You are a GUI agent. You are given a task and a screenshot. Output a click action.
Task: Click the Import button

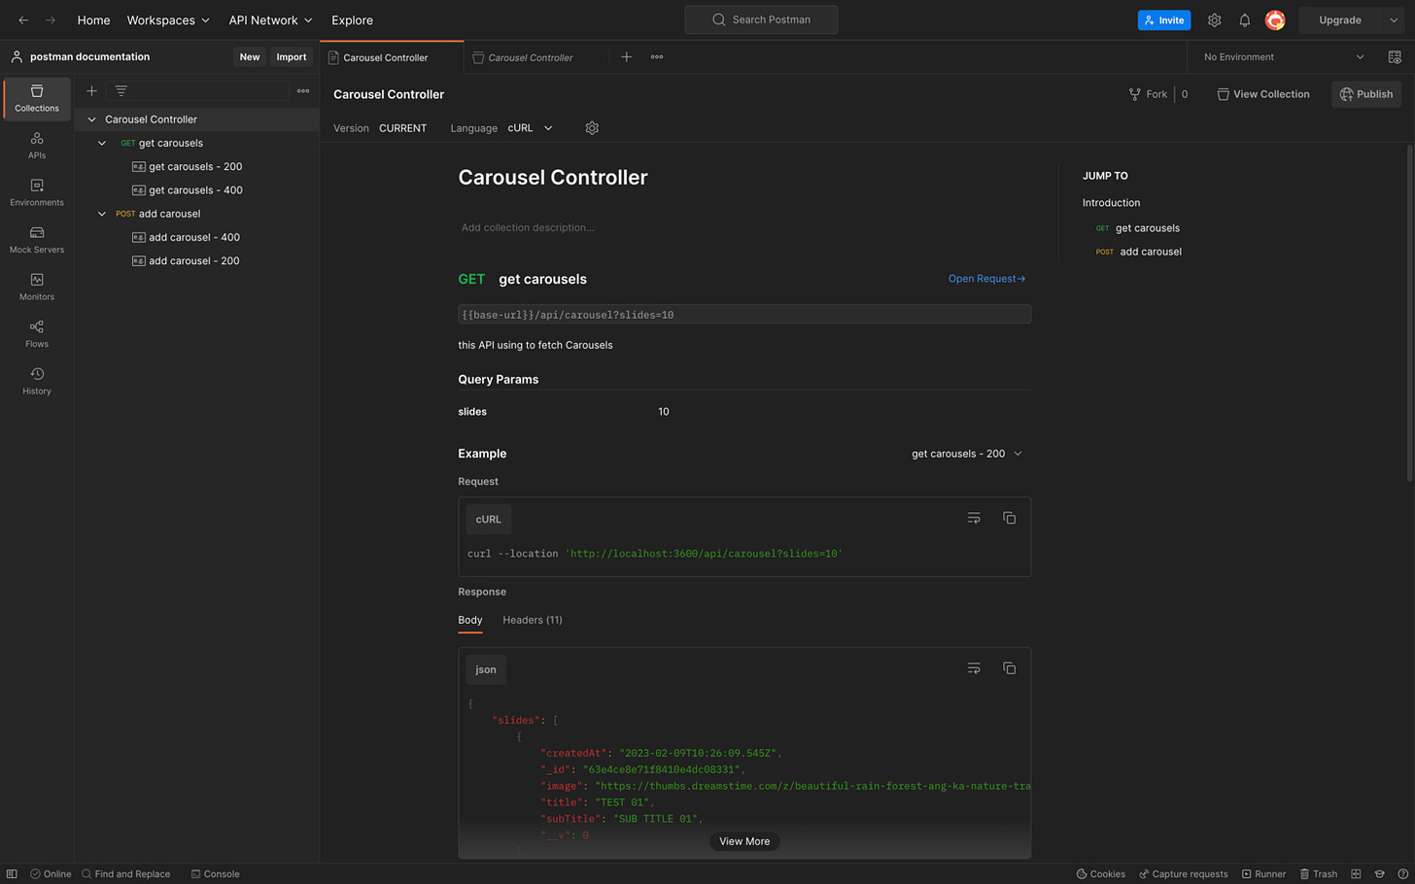(x=291, y=56)
